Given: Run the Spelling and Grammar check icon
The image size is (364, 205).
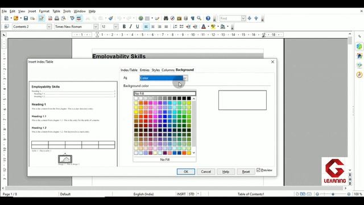Looking at the screenshot, I should [x=72, y=18].
